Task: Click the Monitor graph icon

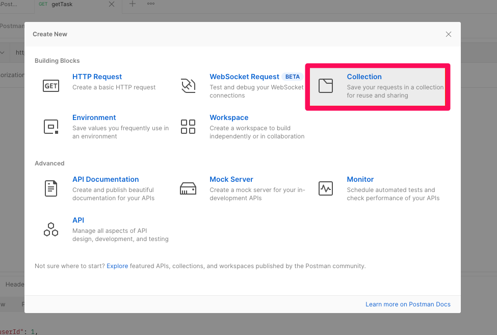Action: (x=326, y=188)
